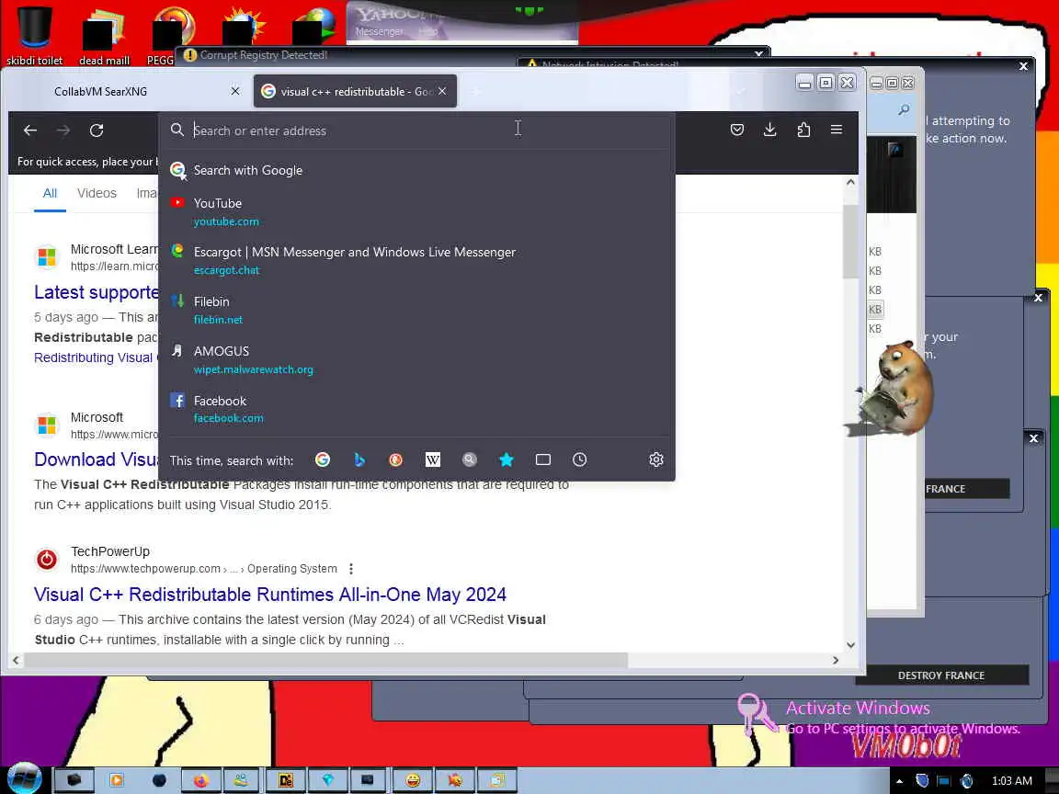Screen dimensions: 1059x794
Task: Select the All search results tab
Action: [x=50, y=194]
